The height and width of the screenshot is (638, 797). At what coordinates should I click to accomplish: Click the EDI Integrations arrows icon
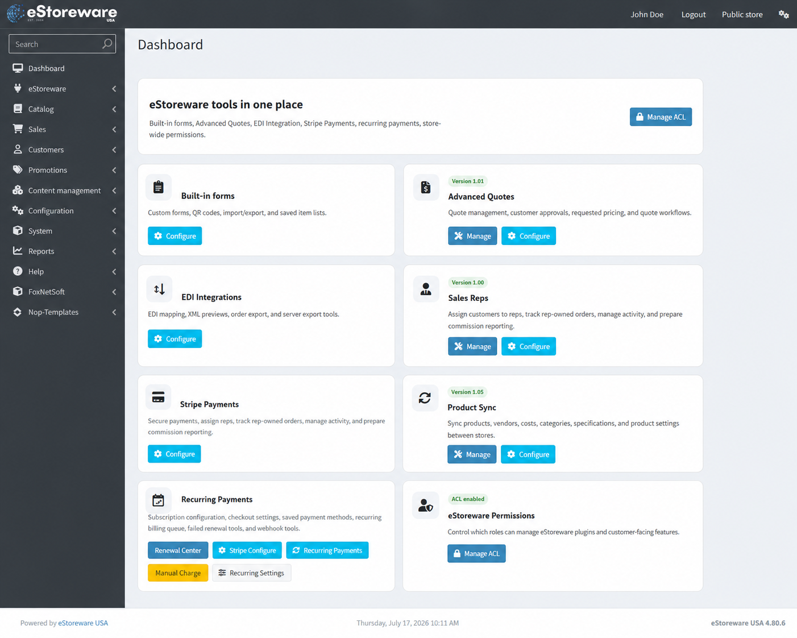click(159, 289)
